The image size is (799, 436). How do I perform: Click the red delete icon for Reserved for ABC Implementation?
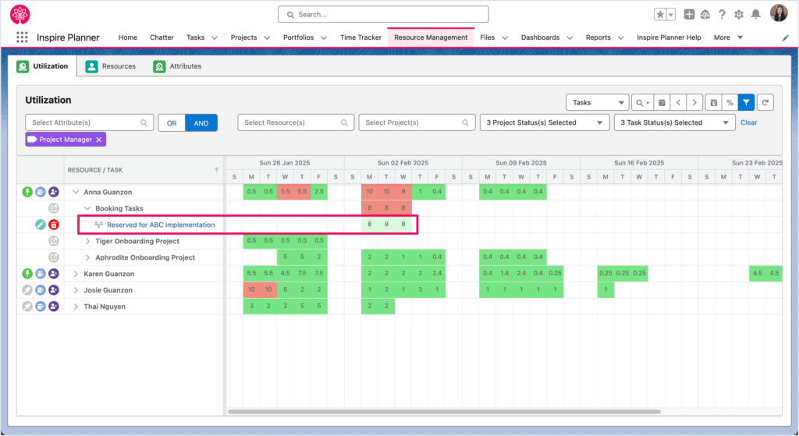[x=54, y=225]
